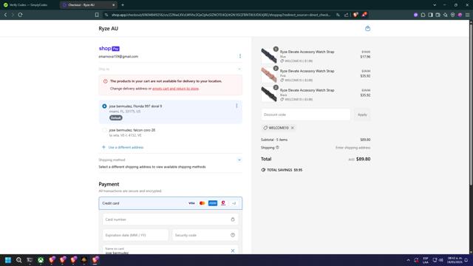Open the cart bag icon beside Ryze AU

[367, 28]
